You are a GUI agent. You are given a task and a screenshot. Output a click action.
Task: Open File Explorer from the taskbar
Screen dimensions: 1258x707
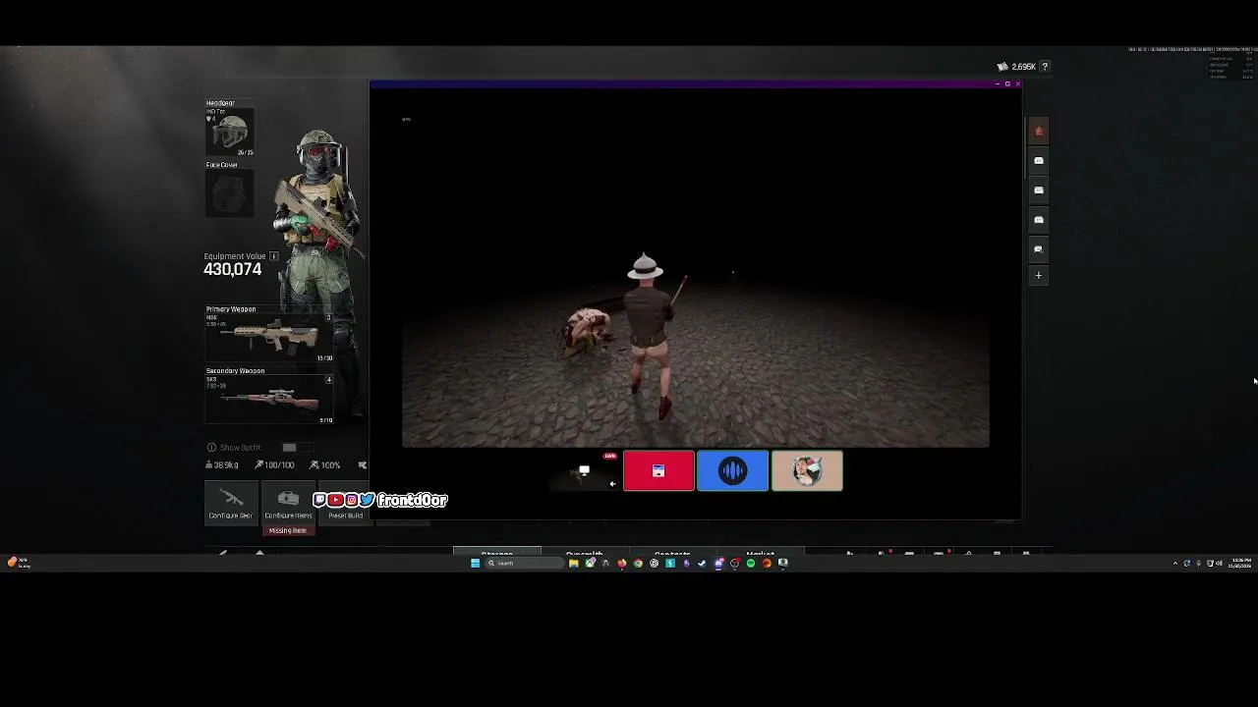(x=573, y=563)
